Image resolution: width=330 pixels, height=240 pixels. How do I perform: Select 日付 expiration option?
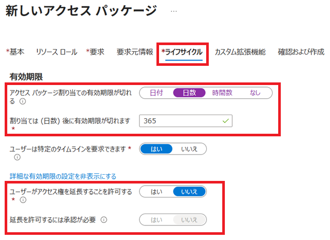(x=156, y=93)
